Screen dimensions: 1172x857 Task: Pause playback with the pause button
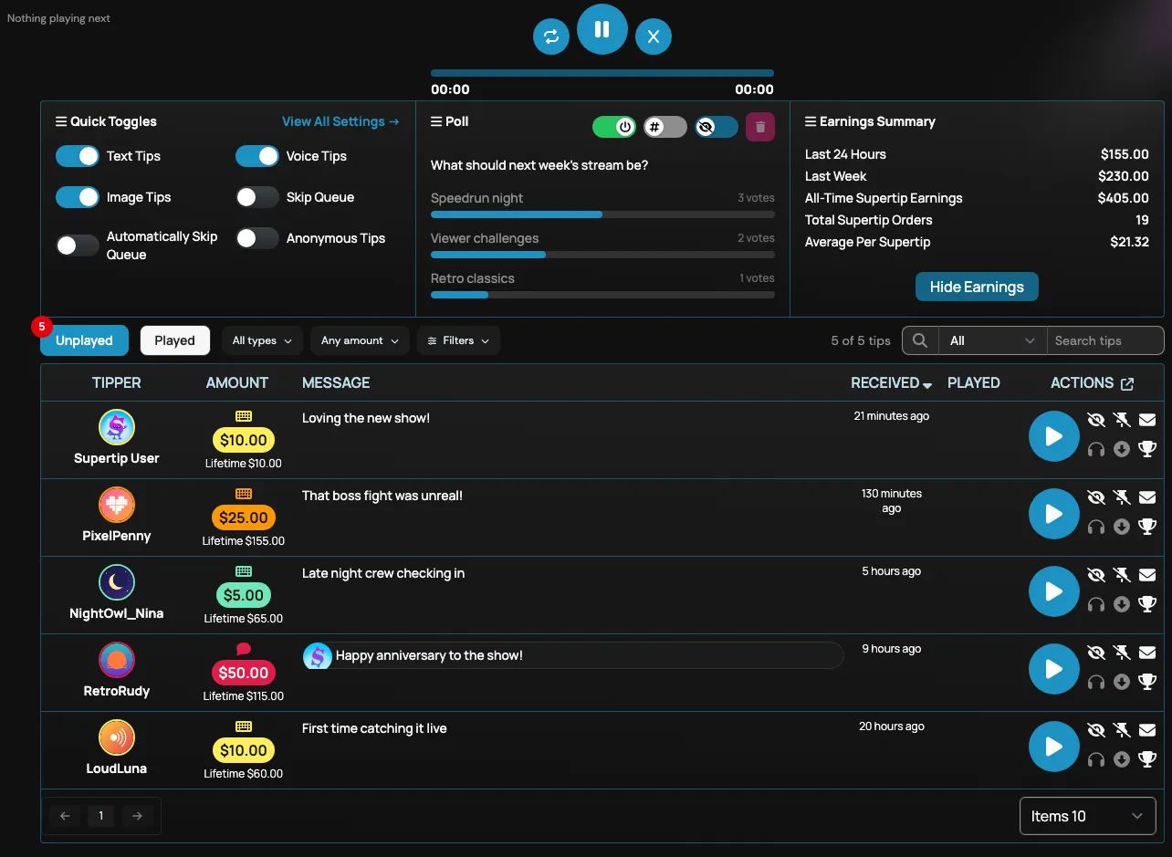[x=602, y=29]
